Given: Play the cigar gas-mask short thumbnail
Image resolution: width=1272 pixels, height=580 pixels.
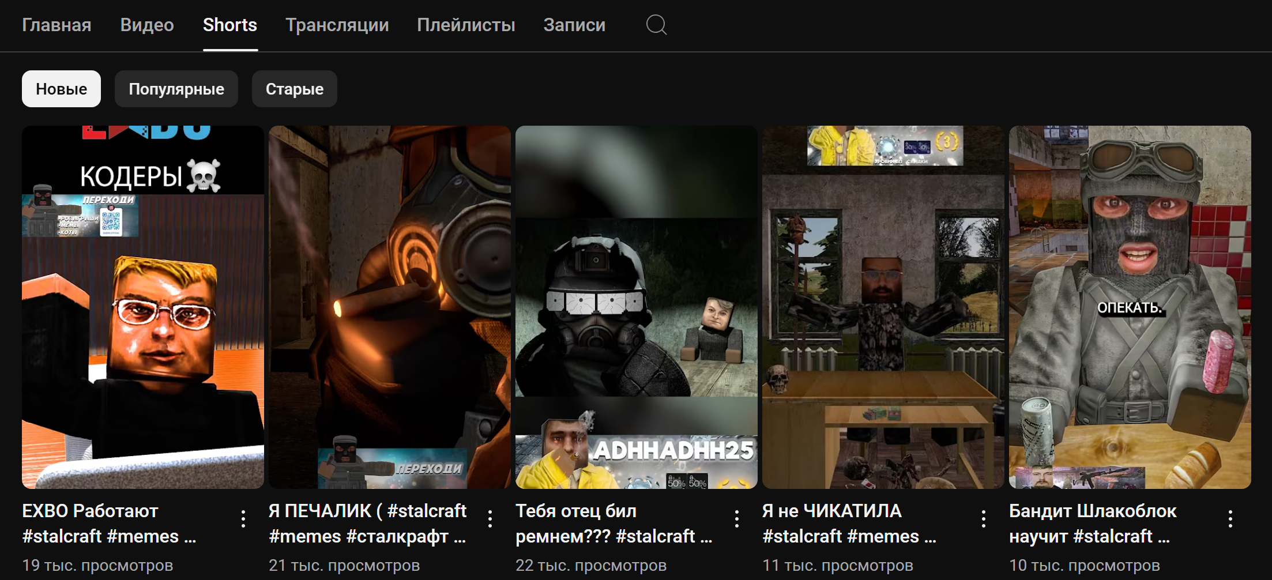Looking at the screenshot, I should [390, 307].
